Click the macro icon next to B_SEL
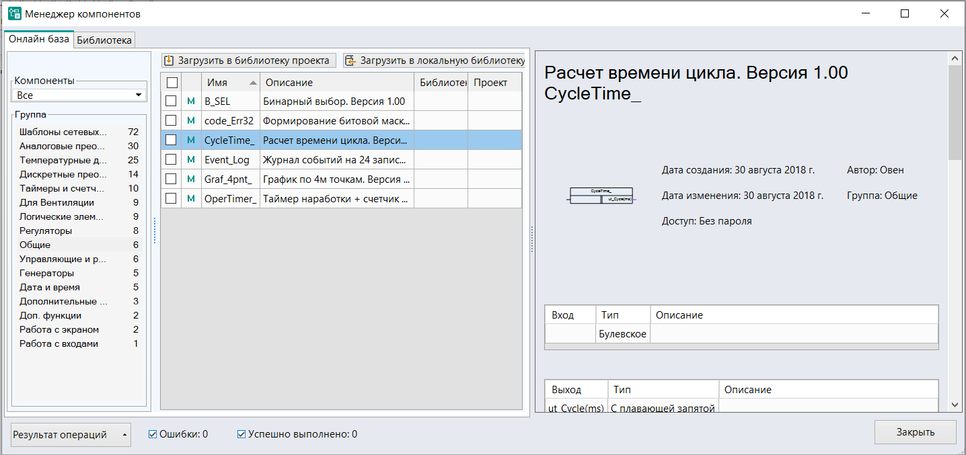 (x=190, y=101)
